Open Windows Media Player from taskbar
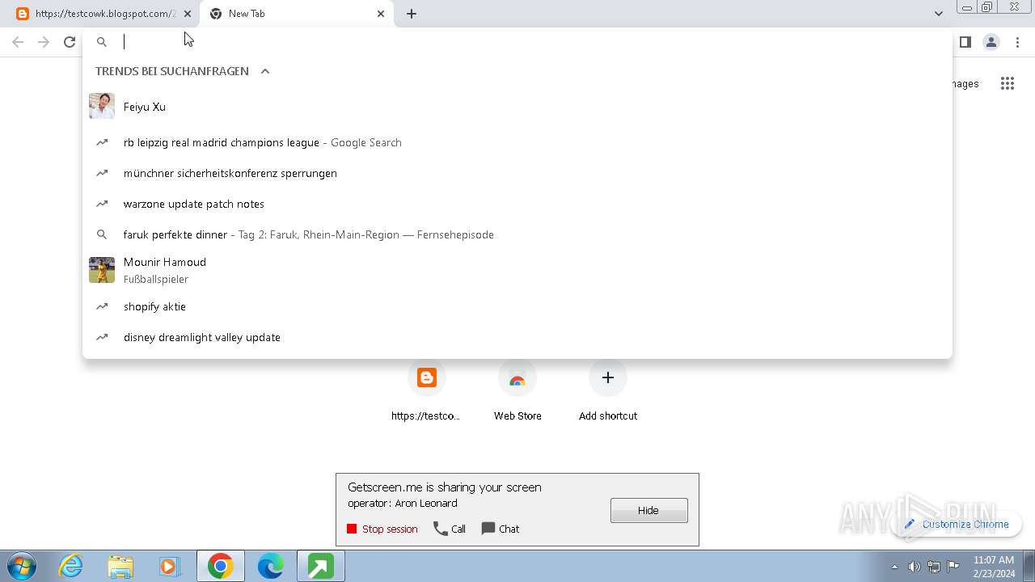 coord(170,567)
